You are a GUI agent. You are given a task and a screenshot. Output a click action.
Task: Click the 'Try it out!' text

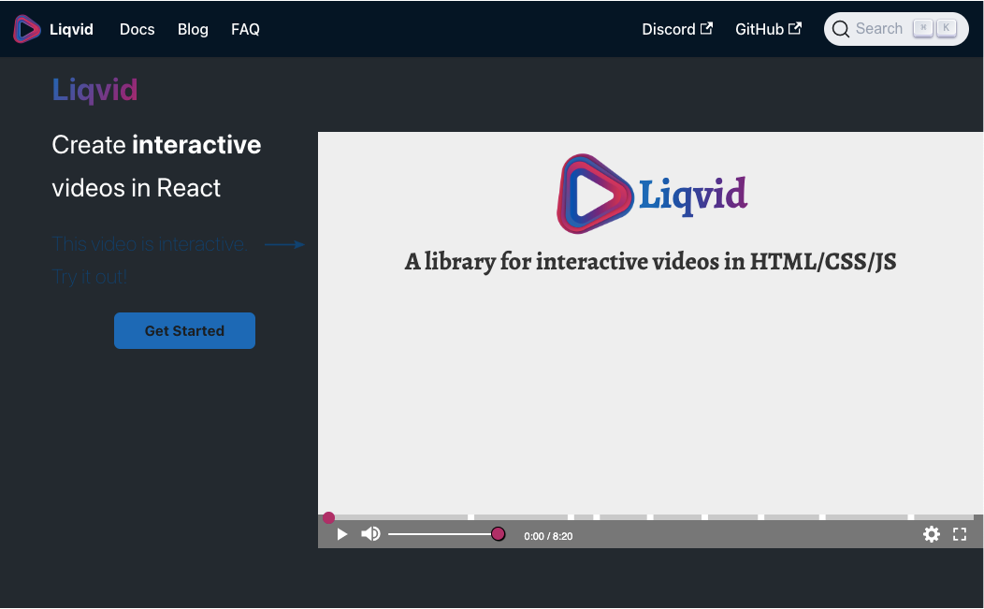90,277
